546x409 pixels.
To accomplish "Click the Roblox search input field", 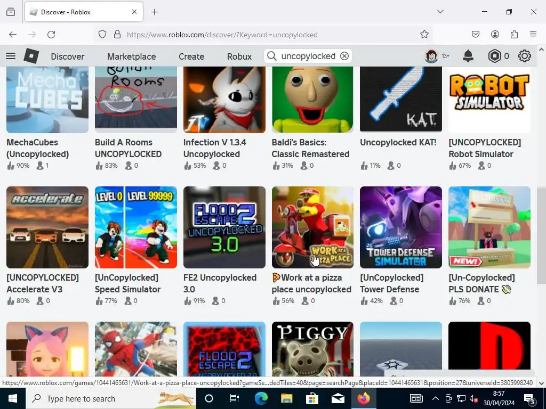I will [308, 56].
